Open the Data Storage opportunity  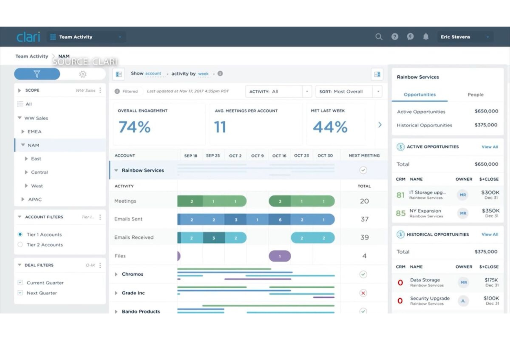(425, 280)
